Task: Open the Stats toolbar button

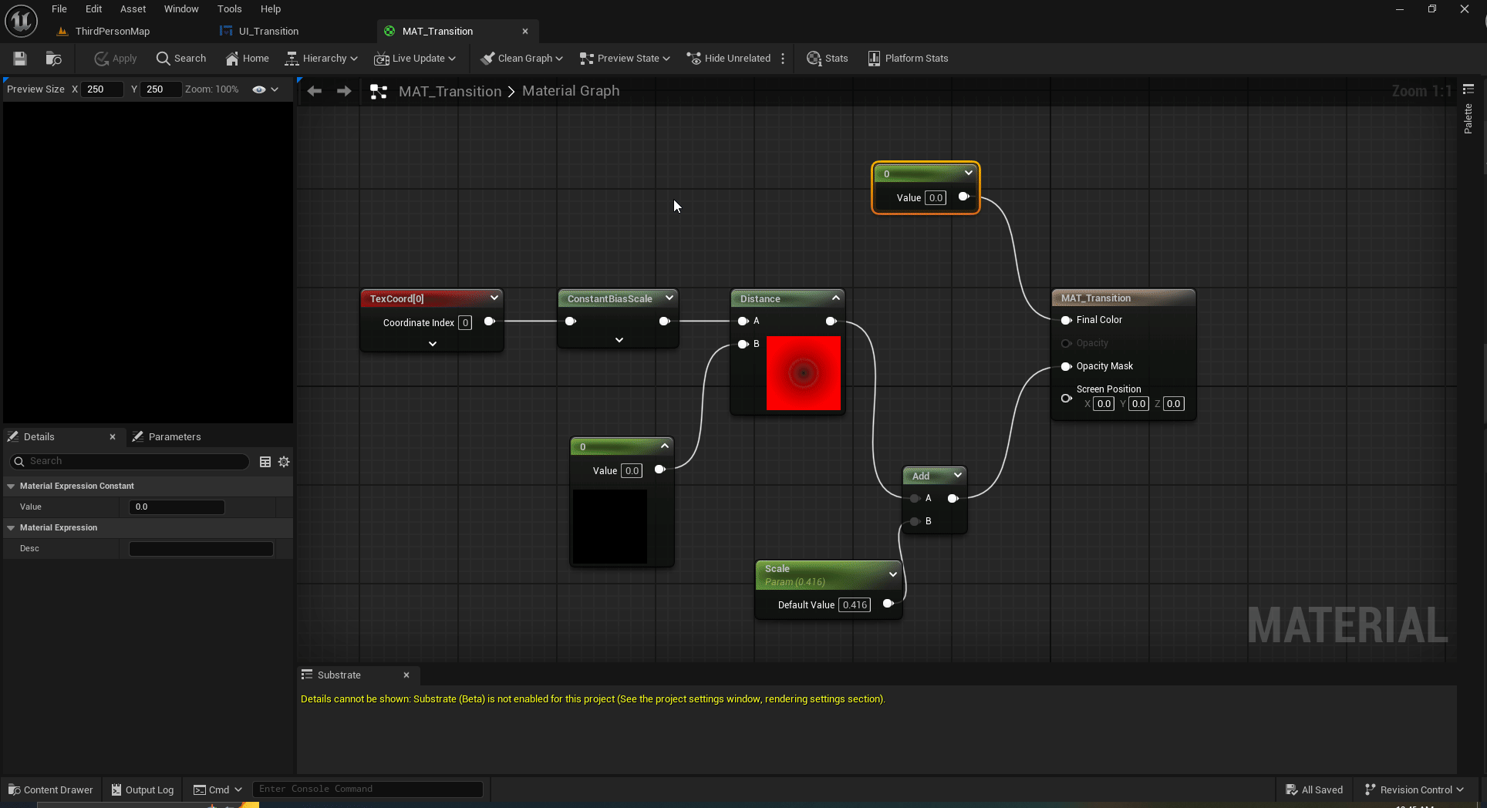Action: point(827,59)
